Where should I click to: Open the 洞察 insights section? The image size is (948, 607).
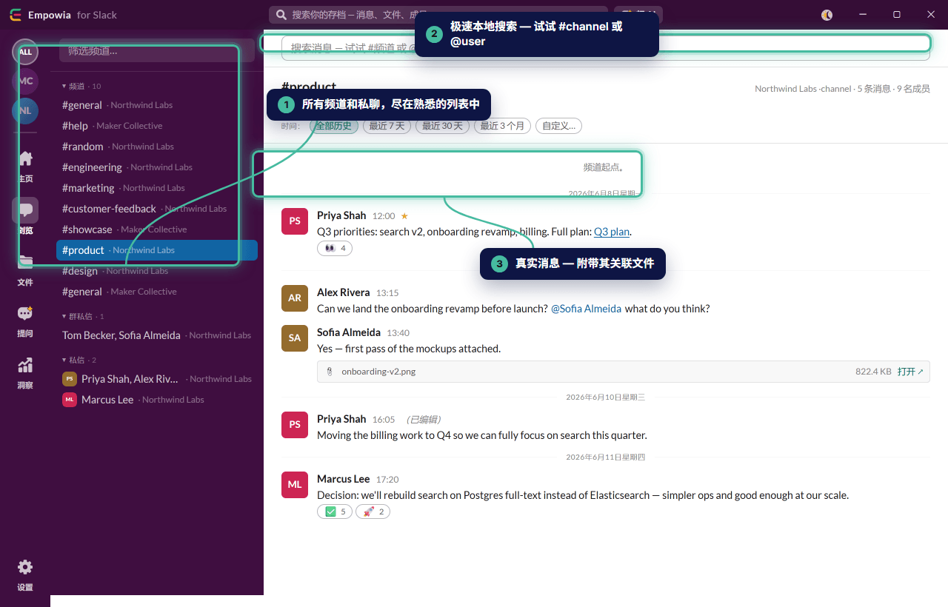(25, 372)
